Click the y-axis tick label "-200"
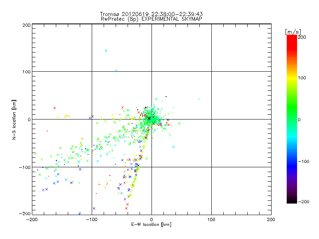 25,214
